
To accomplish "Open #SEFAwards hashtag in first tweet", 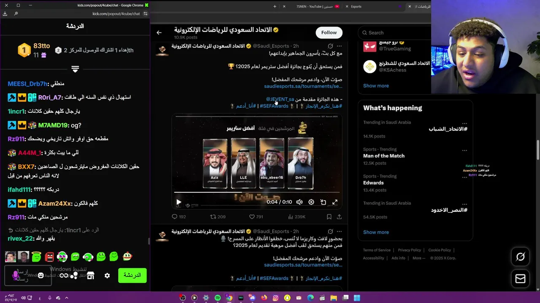I will click(x=274, y=106).
